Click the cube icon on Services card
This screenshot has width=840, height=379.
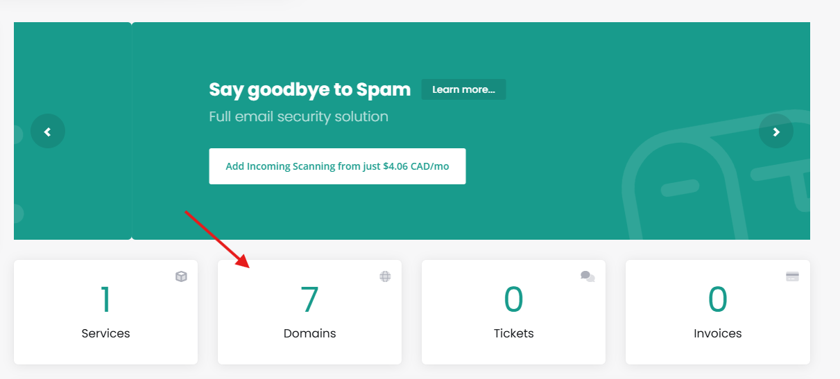pyautogui.click(x=181, y=276)
